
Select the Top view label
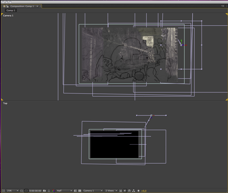point(5,103)
